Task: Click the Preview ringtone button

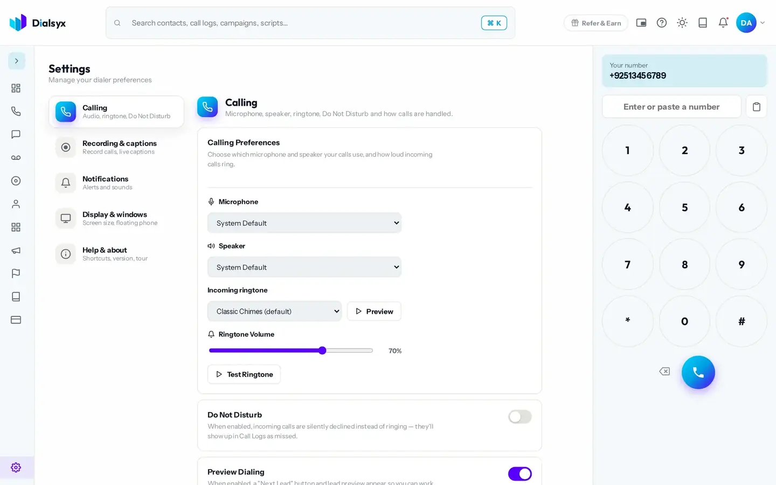Action: (x=374, y=311)
